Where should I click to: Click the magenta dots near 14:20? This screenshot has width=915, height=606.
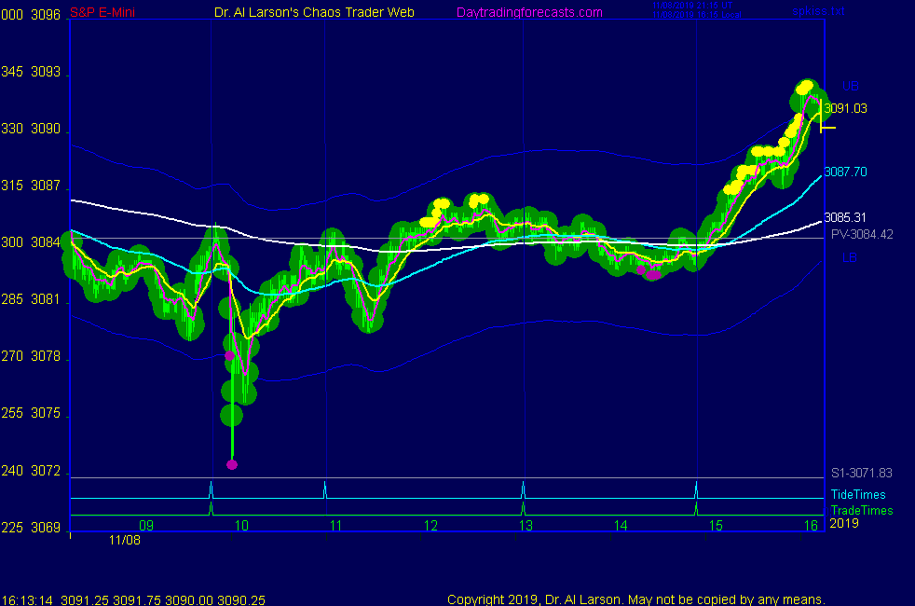click(652, 273)
